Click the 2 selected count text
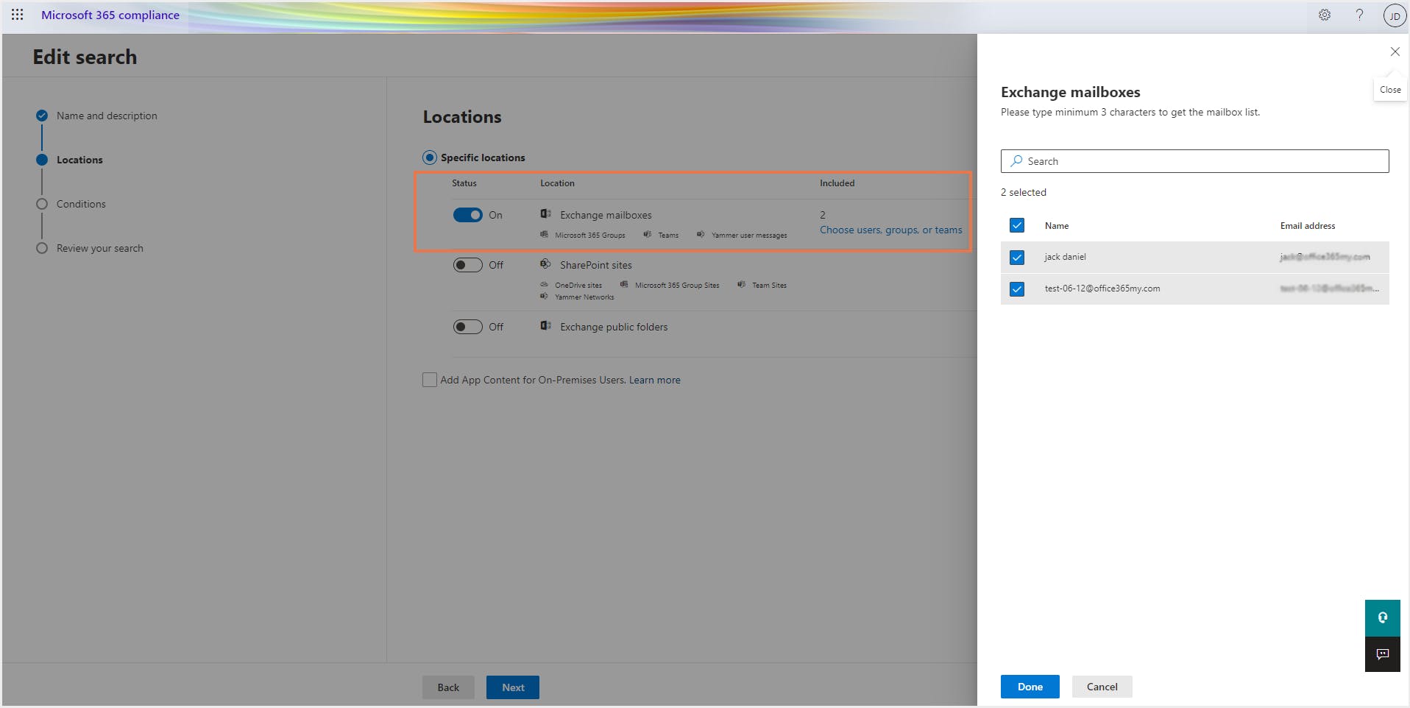 [x=1024, y=192]
